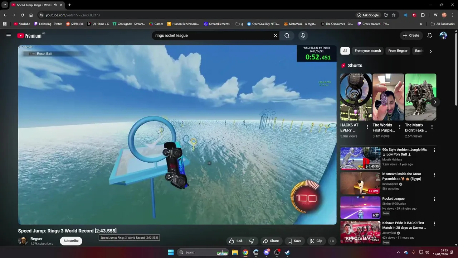Select the 'From Regser' chip
The width and height of the screenshot is (458, 258).
tap(398, 51)
